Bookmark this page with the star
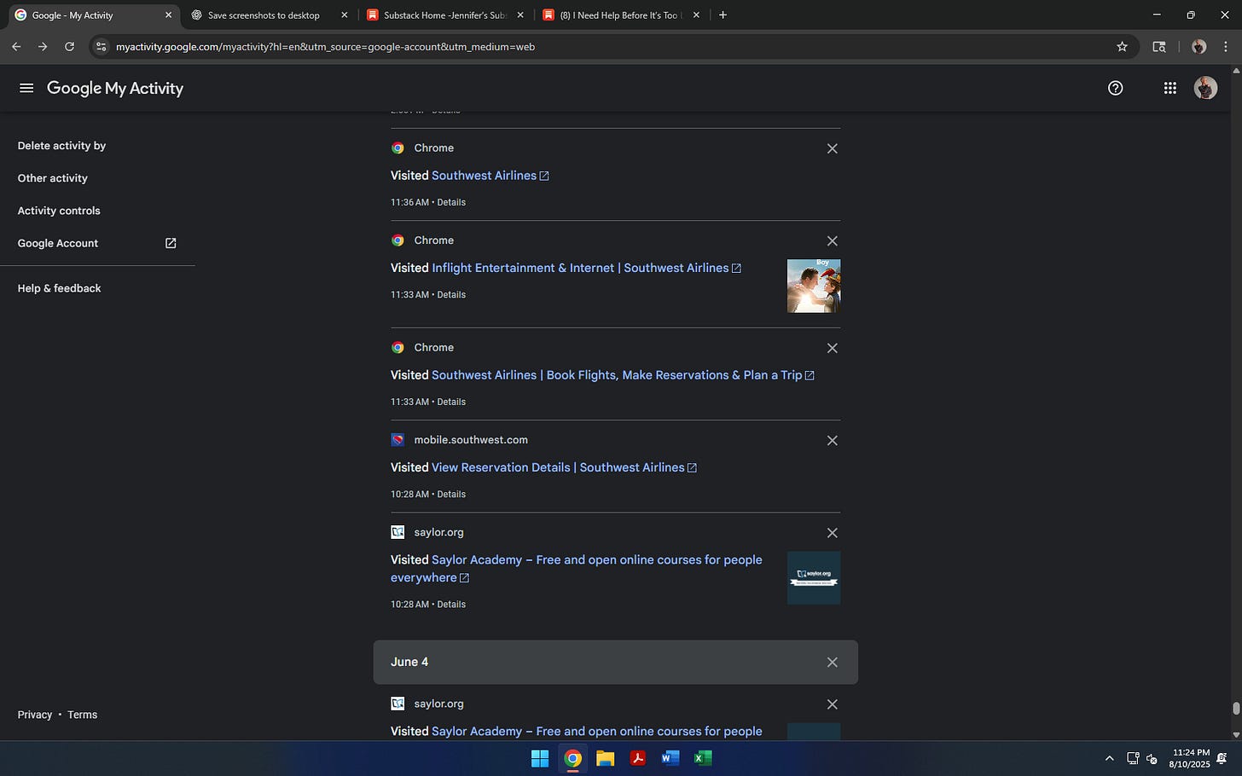The height and width of the screenshot is (776, 1242). point(1122,47)
